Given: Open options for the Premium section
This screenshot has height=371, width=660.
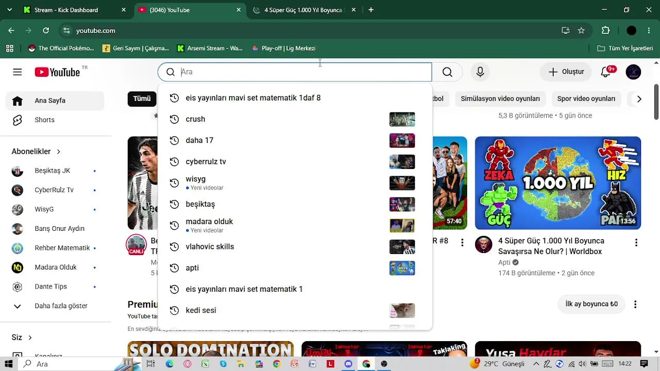Looking at the screenshot, I should (636, 305).
